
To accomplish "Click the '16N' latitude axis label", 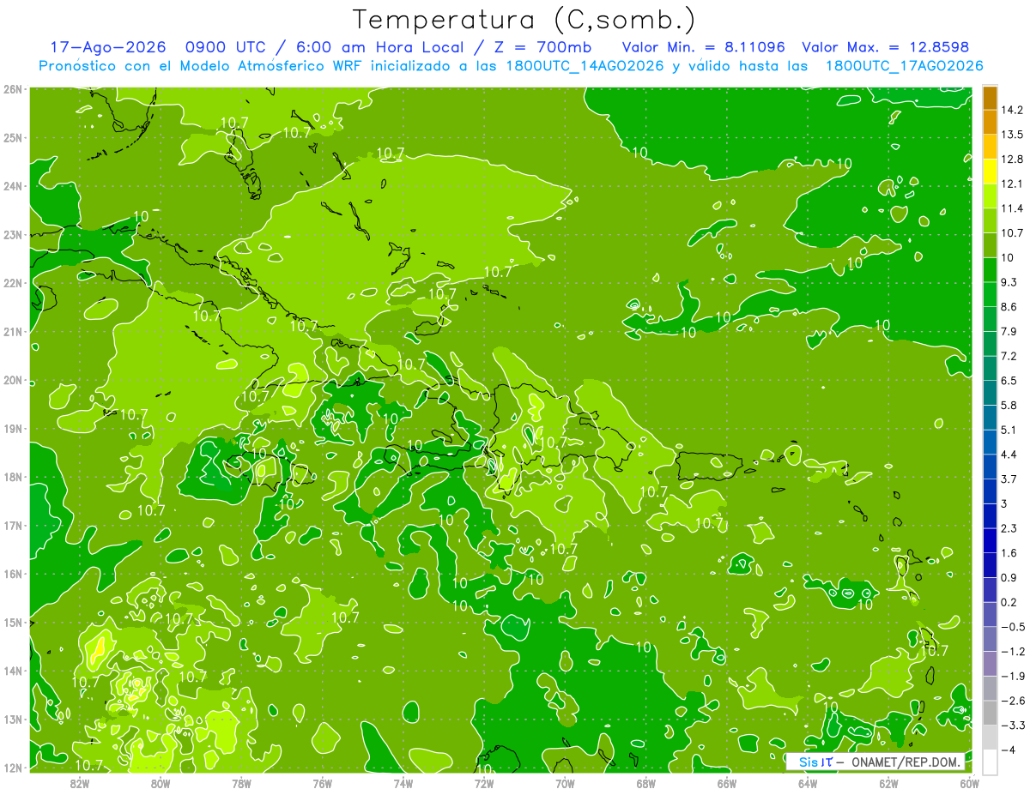I will point(13,574).
